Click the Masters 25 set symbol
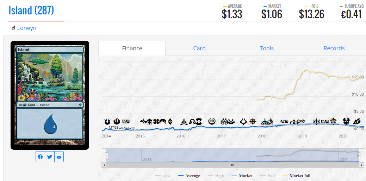The height and width of the screenshot is (181, 366). click(270, 122)
